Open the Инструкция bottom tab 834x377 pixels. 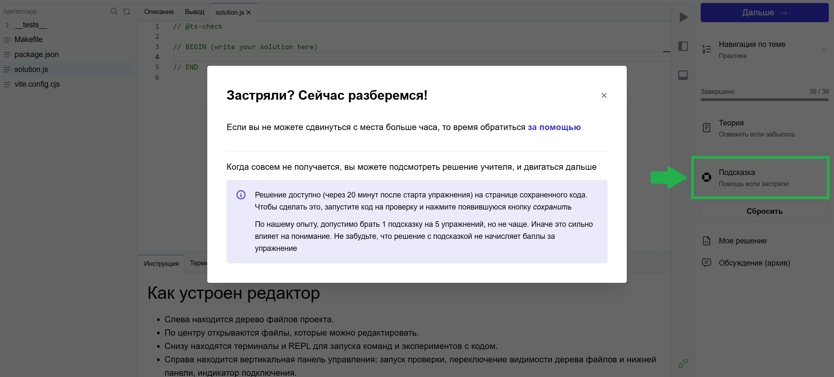(161, 264)
